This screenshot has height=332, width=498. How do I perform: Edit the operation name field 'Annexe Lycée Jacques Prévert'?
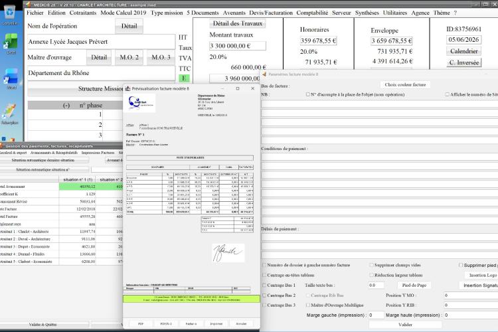coord(101,42)
